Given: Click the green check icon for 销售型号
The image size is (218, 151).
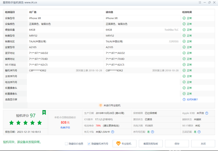Looking at the screenshot, I should click(x=184, y=36).
